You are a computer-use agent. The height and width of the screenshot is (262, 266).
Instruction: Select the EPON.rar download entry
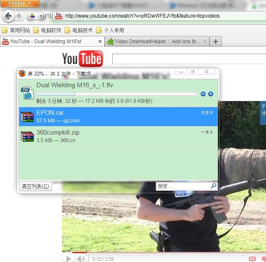pos(118,117)
